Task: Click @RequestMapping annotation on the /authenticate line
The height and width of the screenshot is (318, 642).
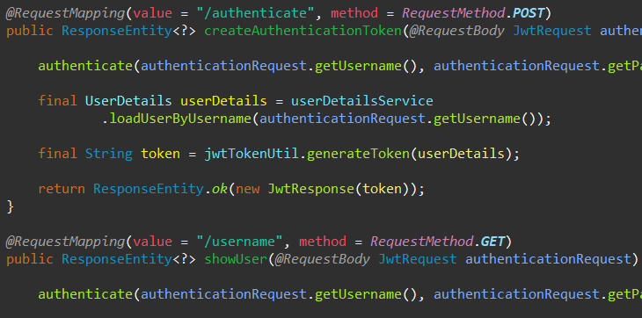Action: pyautogui.click(x=65, y=13)
